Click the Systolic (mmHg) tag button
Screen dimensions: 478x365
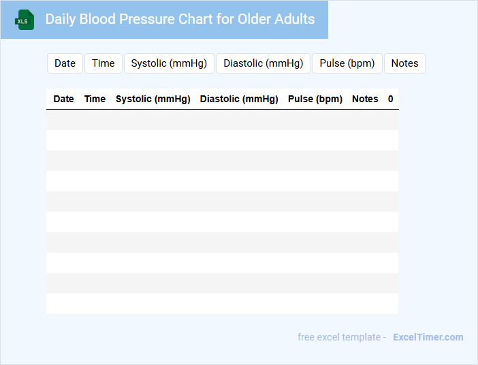click(169, 63)
